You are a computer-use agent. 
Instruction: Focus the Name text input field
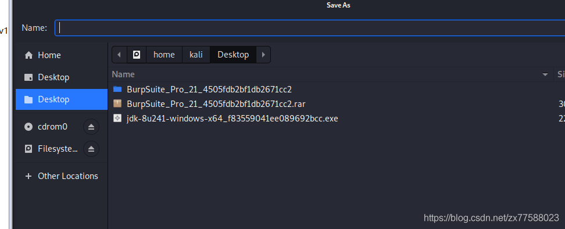pos(310,28)
